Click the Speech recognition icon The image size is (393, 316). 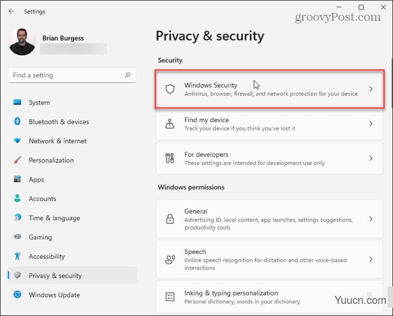point(170,260)
